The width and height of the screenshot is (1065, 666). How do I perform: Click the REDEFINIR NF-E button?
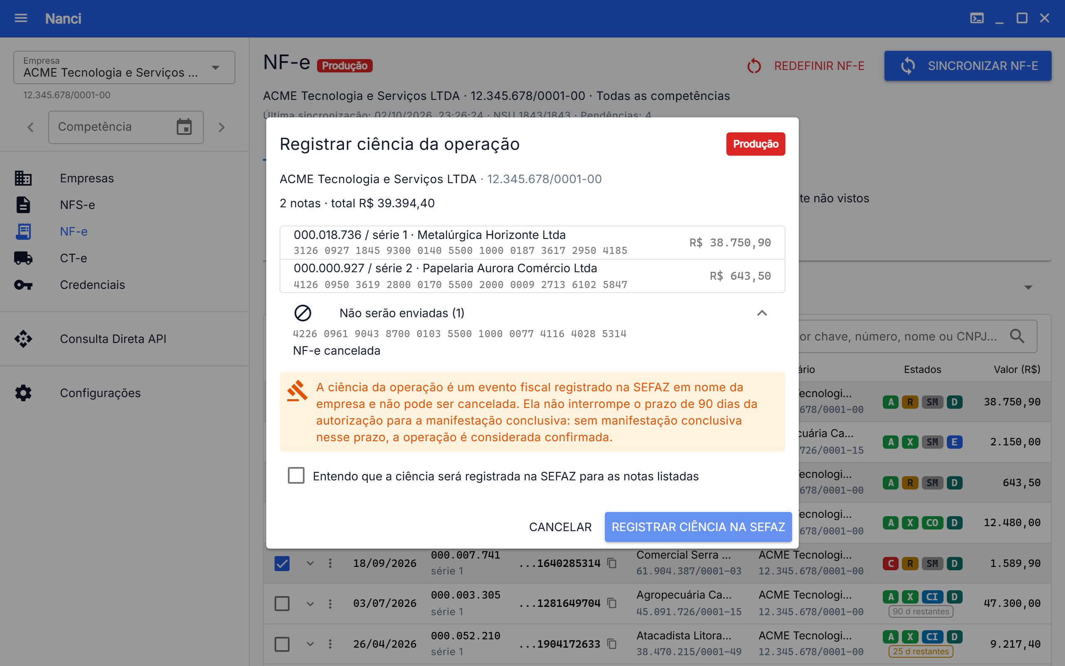click(805, 66)
